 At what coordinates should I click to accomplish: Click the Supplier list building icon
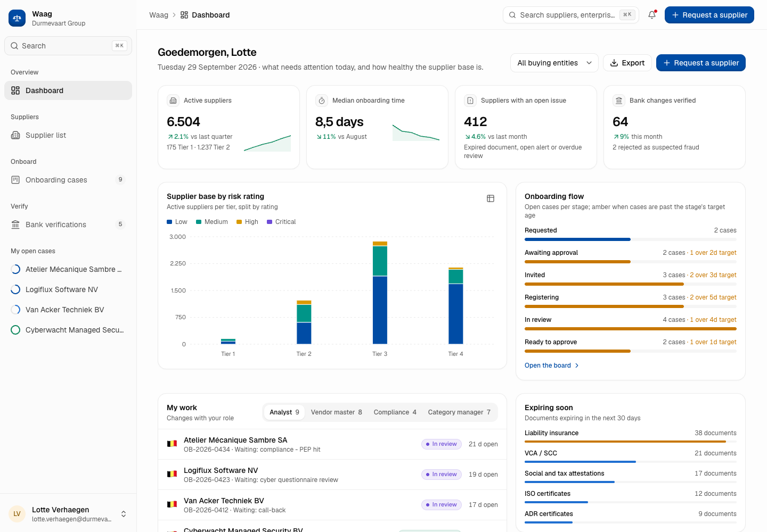pos(15,135)
